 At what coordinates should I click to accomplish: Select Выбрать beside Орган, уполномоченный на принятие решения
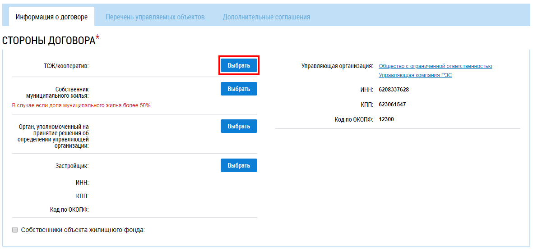point(239,126)
